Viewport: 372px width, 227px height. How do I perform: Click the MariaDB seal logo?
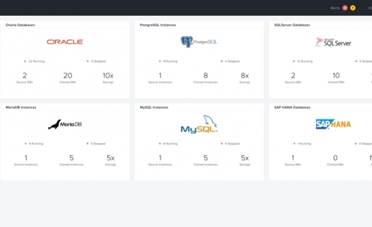click(x=65, y=124)
